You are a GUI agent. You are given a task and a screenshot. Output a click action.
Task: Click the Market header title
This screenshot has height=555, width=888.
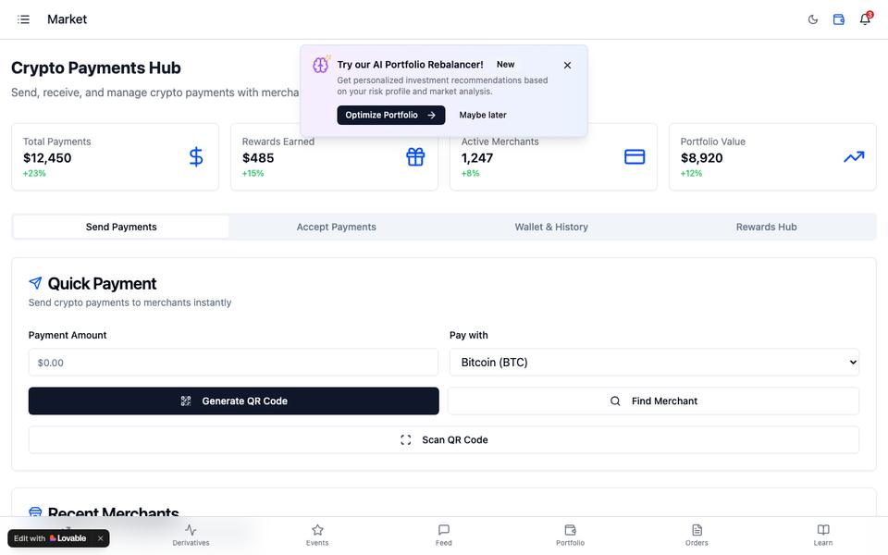point(67,19)
